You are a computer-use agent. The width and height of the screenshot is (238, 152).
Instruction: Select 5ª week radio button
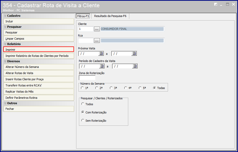click(x=140, y=88)
